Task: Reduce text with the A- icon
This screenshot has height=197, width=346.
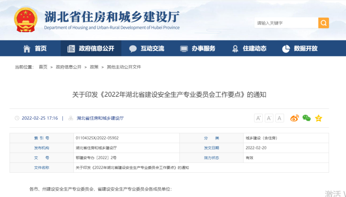Action: click(x=269, y=118)
